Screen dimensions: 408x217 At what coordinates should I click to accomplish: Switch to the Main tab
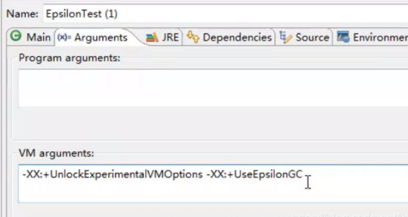pyautogui.click(x=38, y=38)
